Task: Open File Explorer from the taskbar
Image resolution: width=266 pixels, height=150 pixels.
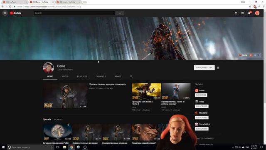Action: (x=65, y=147)
